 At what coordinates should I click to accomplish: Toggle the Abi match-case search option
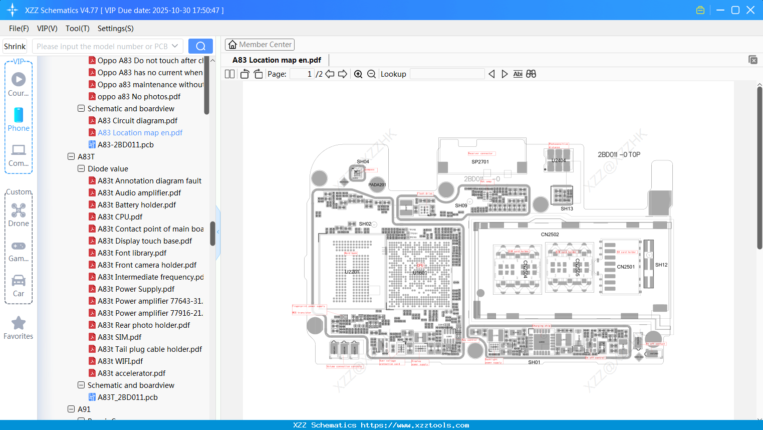click(518, 74)
